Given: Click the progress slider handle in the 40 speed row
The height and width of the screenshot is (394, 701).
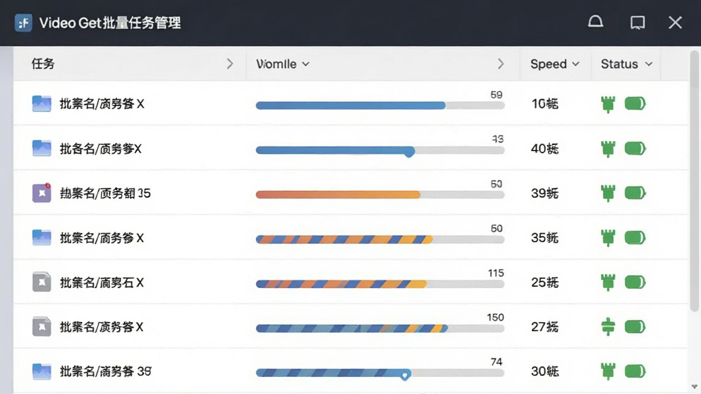Looking at the screenshot, I should click(409, 152).
